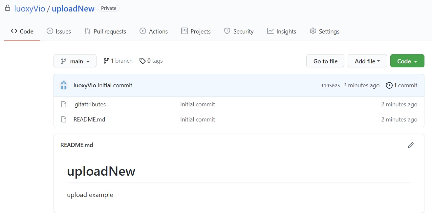432x217 pixels.
Task: Expand the green Code dropdown
Action: (407, 61)
